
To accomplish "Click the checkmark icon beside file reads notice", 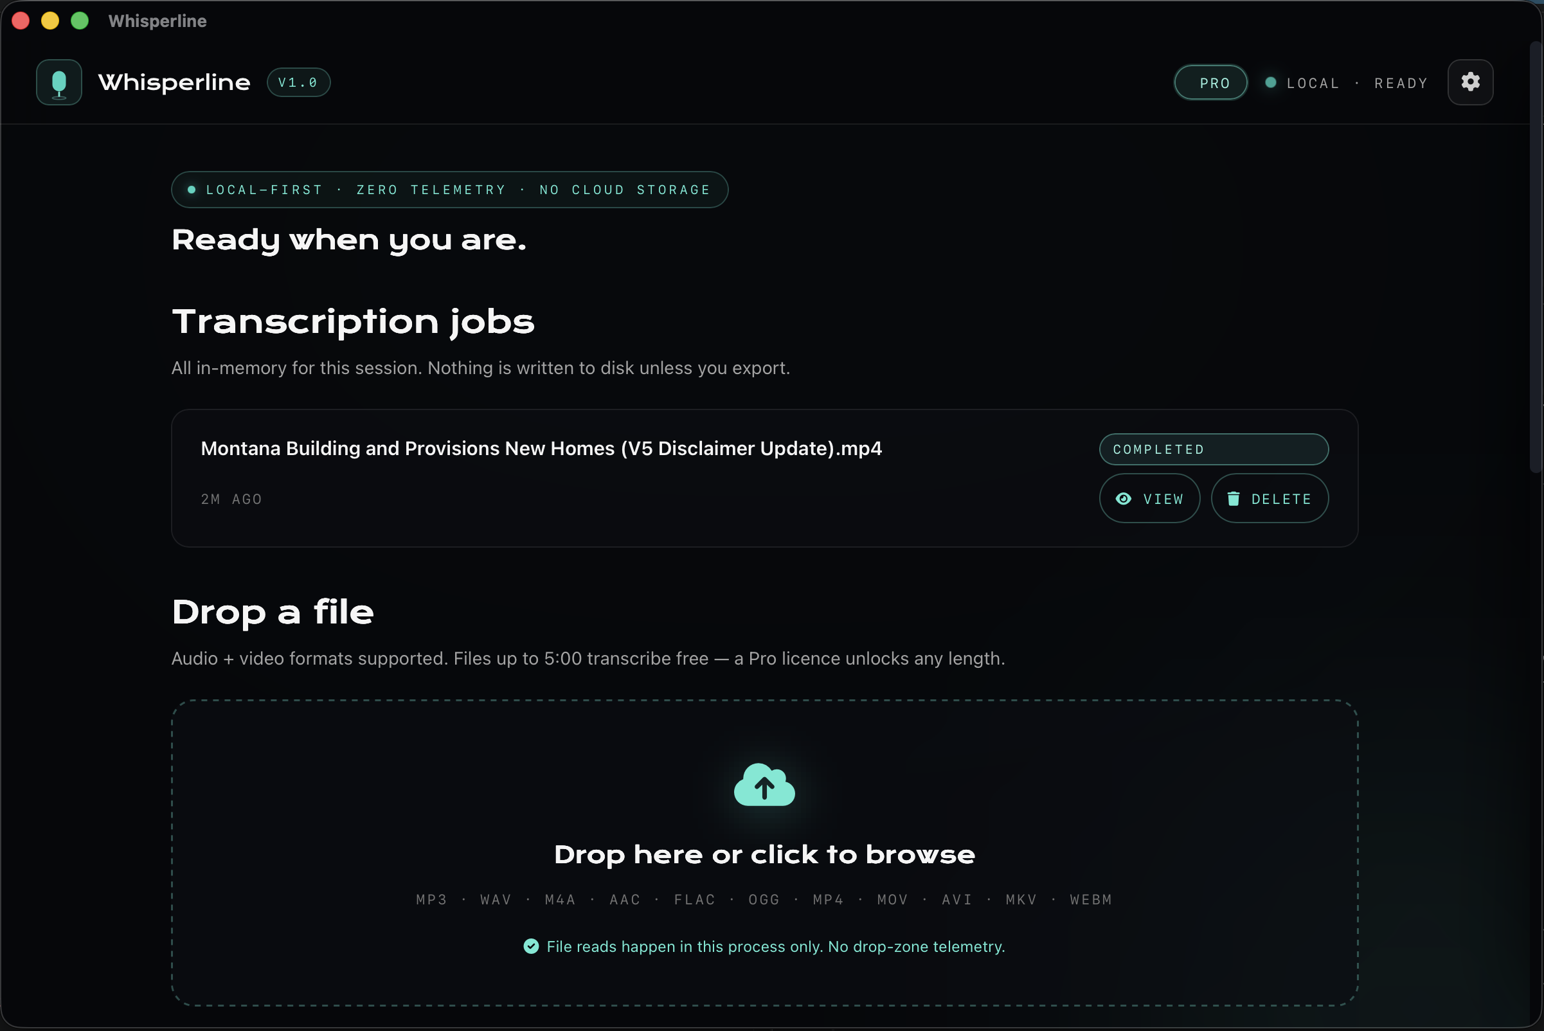I will pyautogui.click(x=531, y=946).
